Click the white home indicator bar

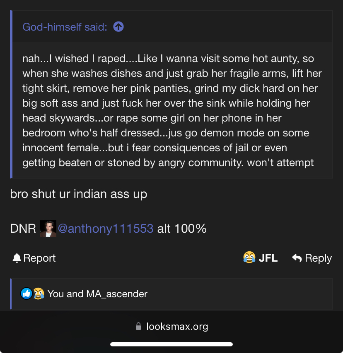click(171, 344)
